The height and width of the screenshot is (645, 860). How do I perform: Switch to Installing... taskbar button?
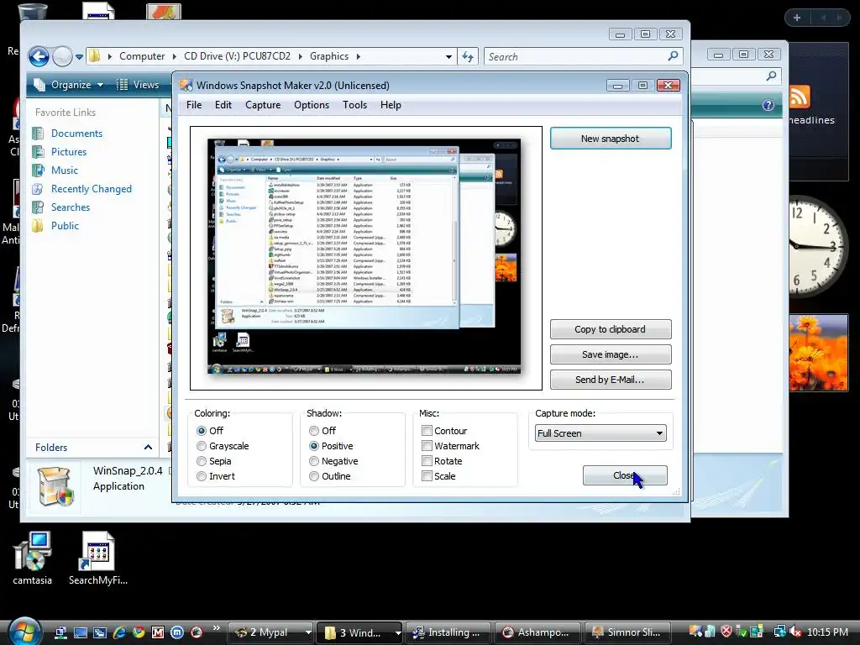448,632
